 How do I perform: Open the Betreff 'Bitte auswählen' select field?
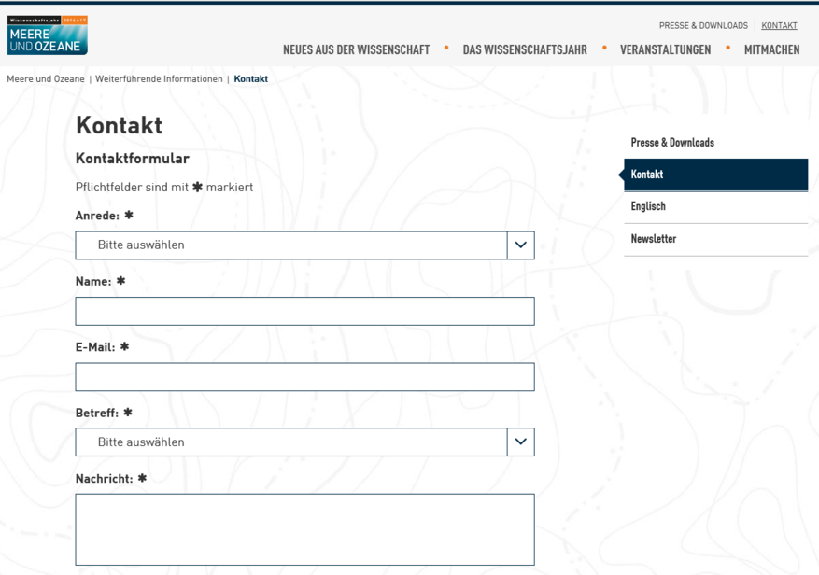coord(290,442)
